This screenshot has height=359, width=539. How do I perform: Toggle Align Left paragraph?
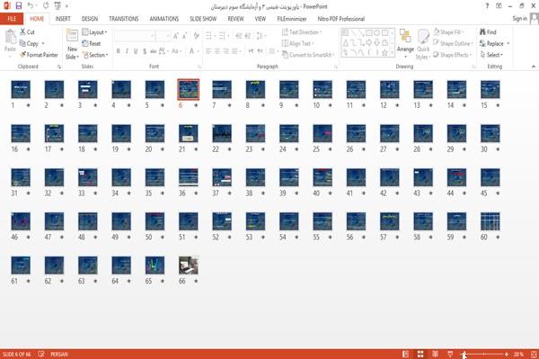click(208, 51)
